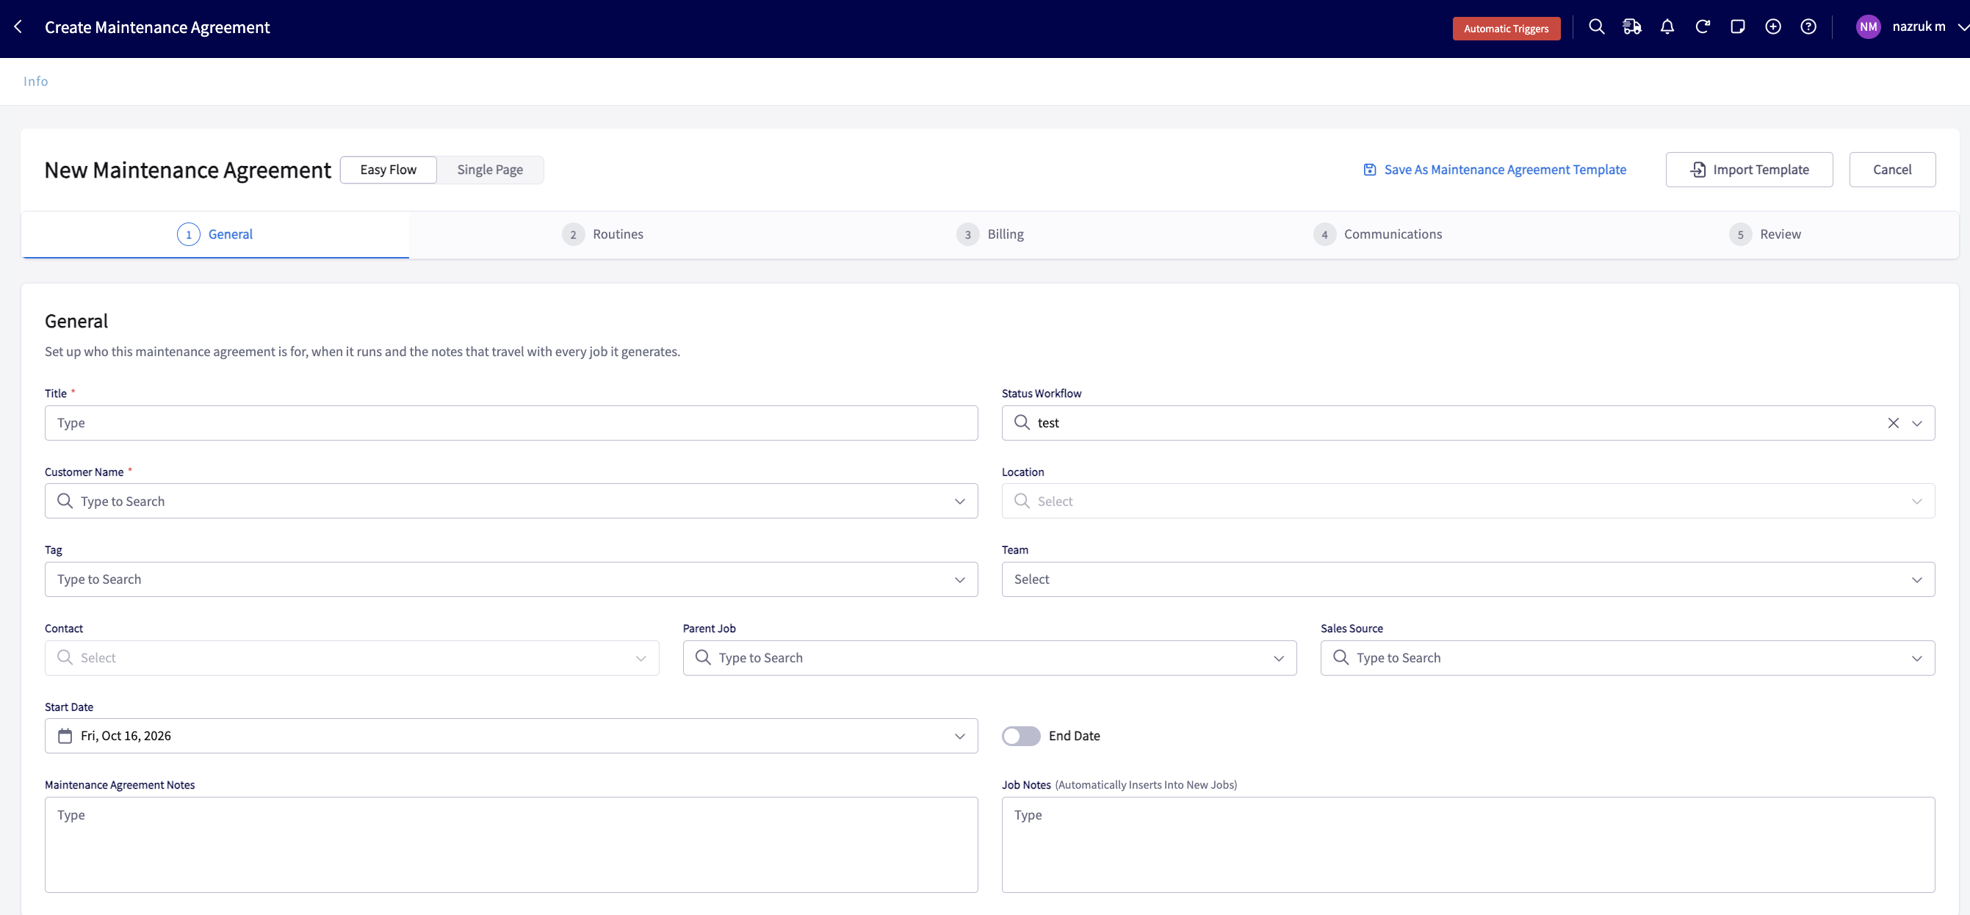Switch to Single Page mode
The height and width of the screenshot is (915, 1970).
(x=489, y=170)
